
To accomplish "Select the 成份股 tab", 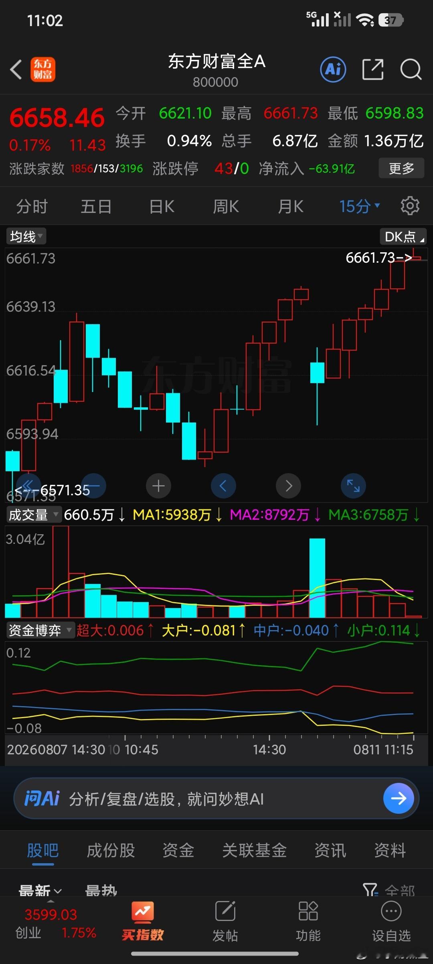I will 111,850.
